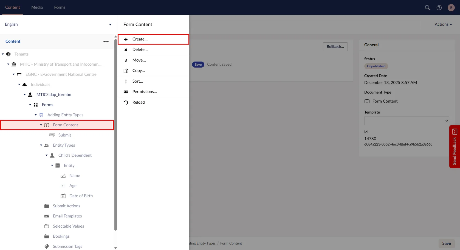Switch to the Media tab
Screen dimensions: 460x250
[x=37, y=7]
